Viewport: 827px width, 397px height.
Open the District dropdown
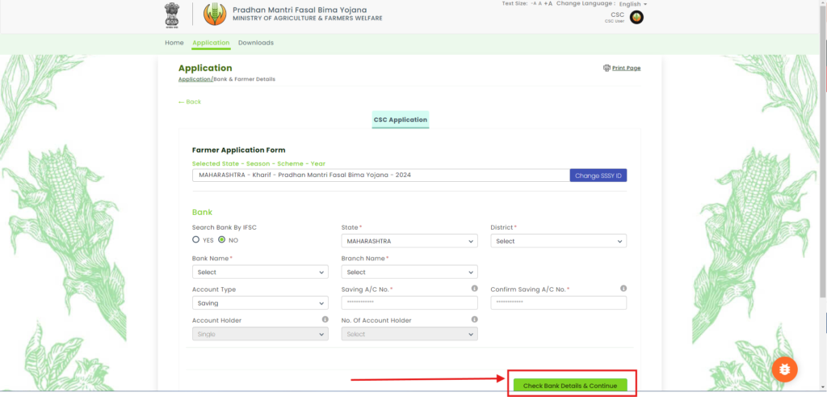pos(558,241)
